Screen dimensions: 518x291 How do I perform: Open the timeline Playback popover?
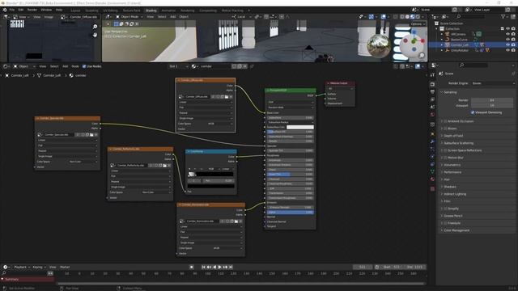(22, 267)
